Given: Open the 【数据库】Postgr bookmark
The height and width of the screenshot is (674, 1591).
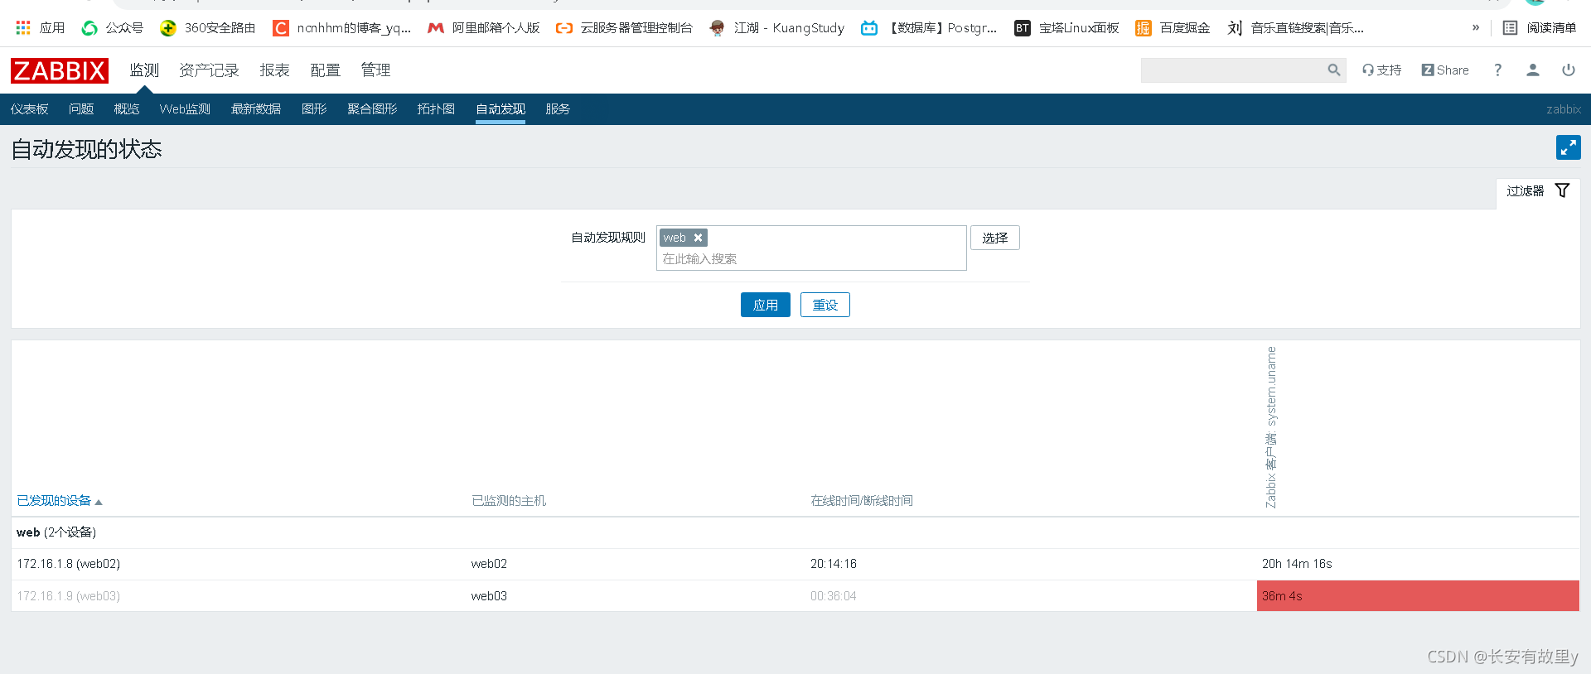Looking at the screenshot, I should 929,27.
